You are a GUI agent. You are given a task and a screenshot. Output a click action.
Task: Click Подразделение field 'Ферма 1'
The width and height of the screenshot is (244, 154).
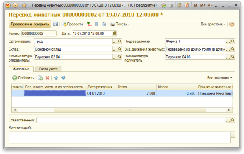pos(195,42)
